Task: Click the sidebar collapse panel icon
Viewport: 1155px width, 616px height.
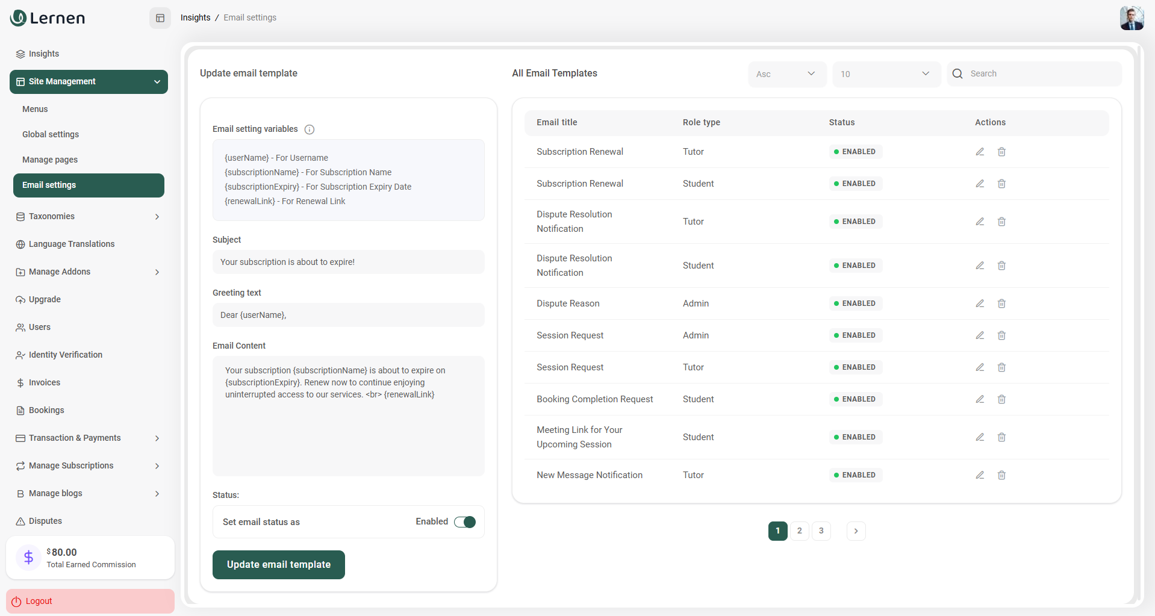Action: (160, 18)
